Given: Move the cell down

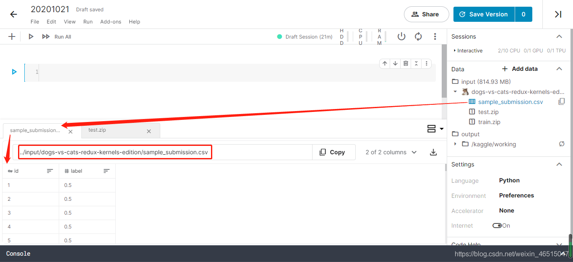Looking at the screenshot, I should coord(395,63).
